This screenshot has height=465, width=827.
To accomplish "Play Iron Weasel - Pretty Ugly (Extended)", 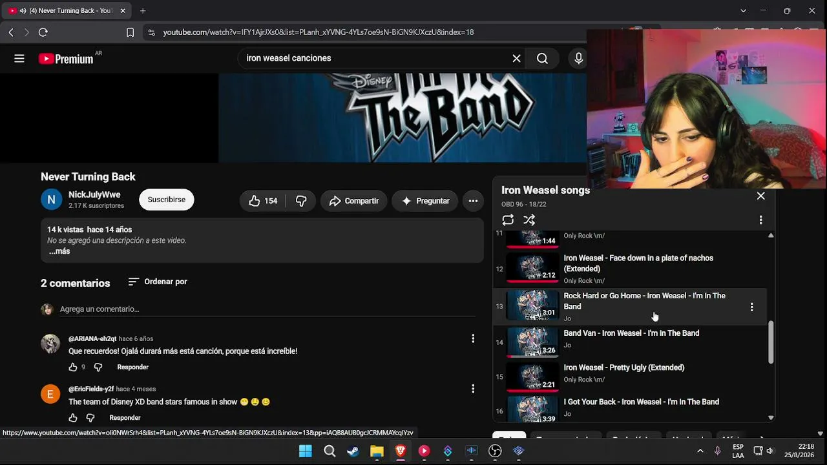I will [623, 367].
